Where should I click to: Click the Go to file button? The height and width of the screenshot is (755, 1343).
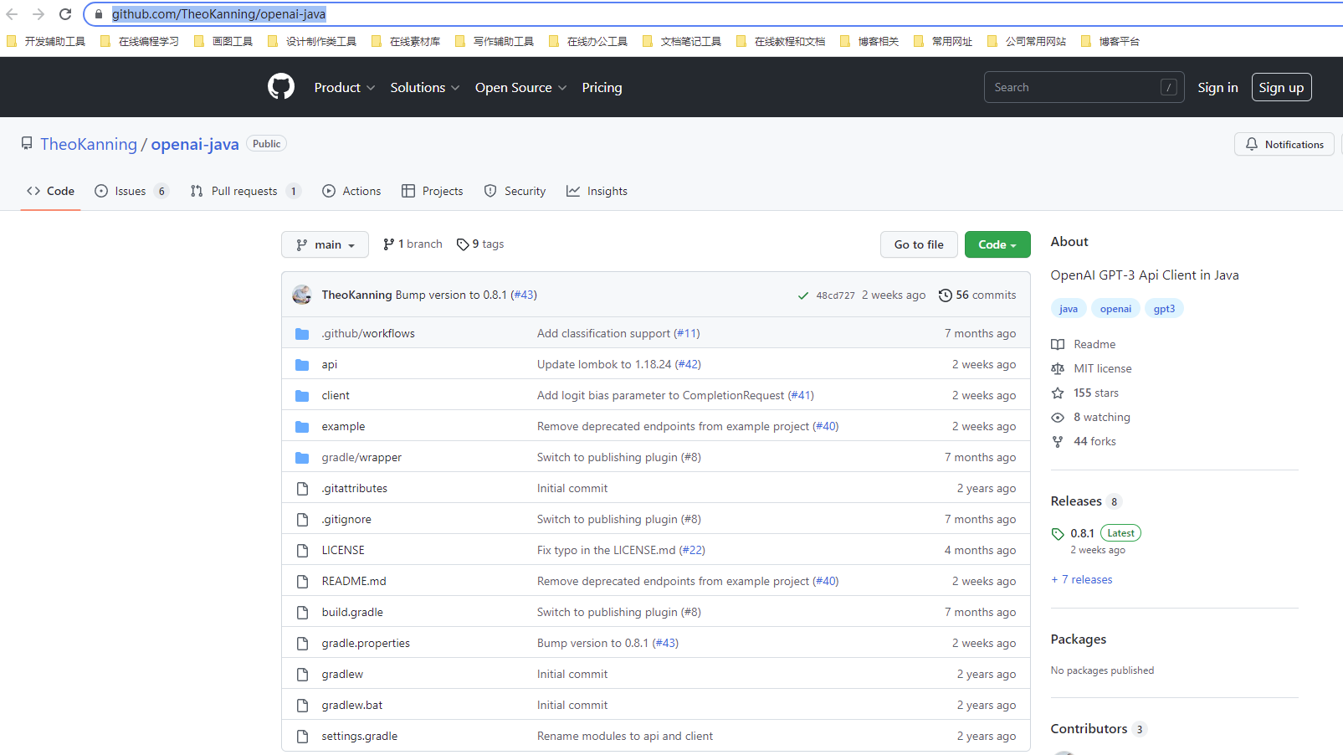tap(919, 244)
